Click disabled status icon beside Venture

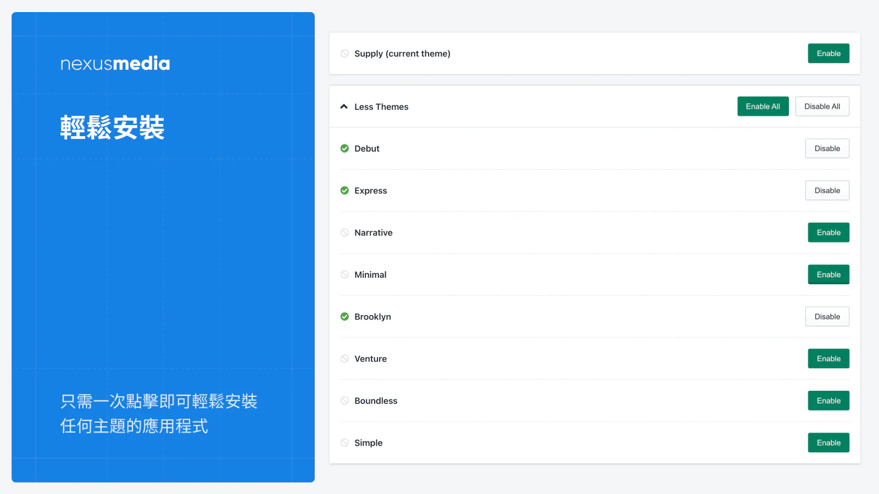tap(344, 358)
